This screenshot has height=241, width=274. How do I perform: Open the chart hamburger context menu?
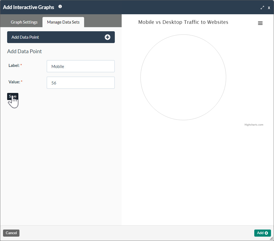pyautogui.click(x=260, y=23)
